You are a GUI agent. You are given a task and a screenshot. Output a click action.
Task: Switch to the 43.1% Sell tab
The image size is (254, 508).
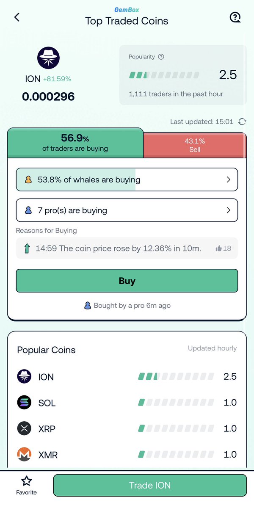[195, 145]
